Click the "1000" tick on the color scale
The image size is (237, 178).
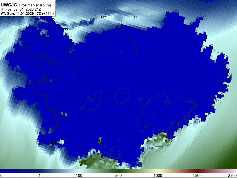158,175
